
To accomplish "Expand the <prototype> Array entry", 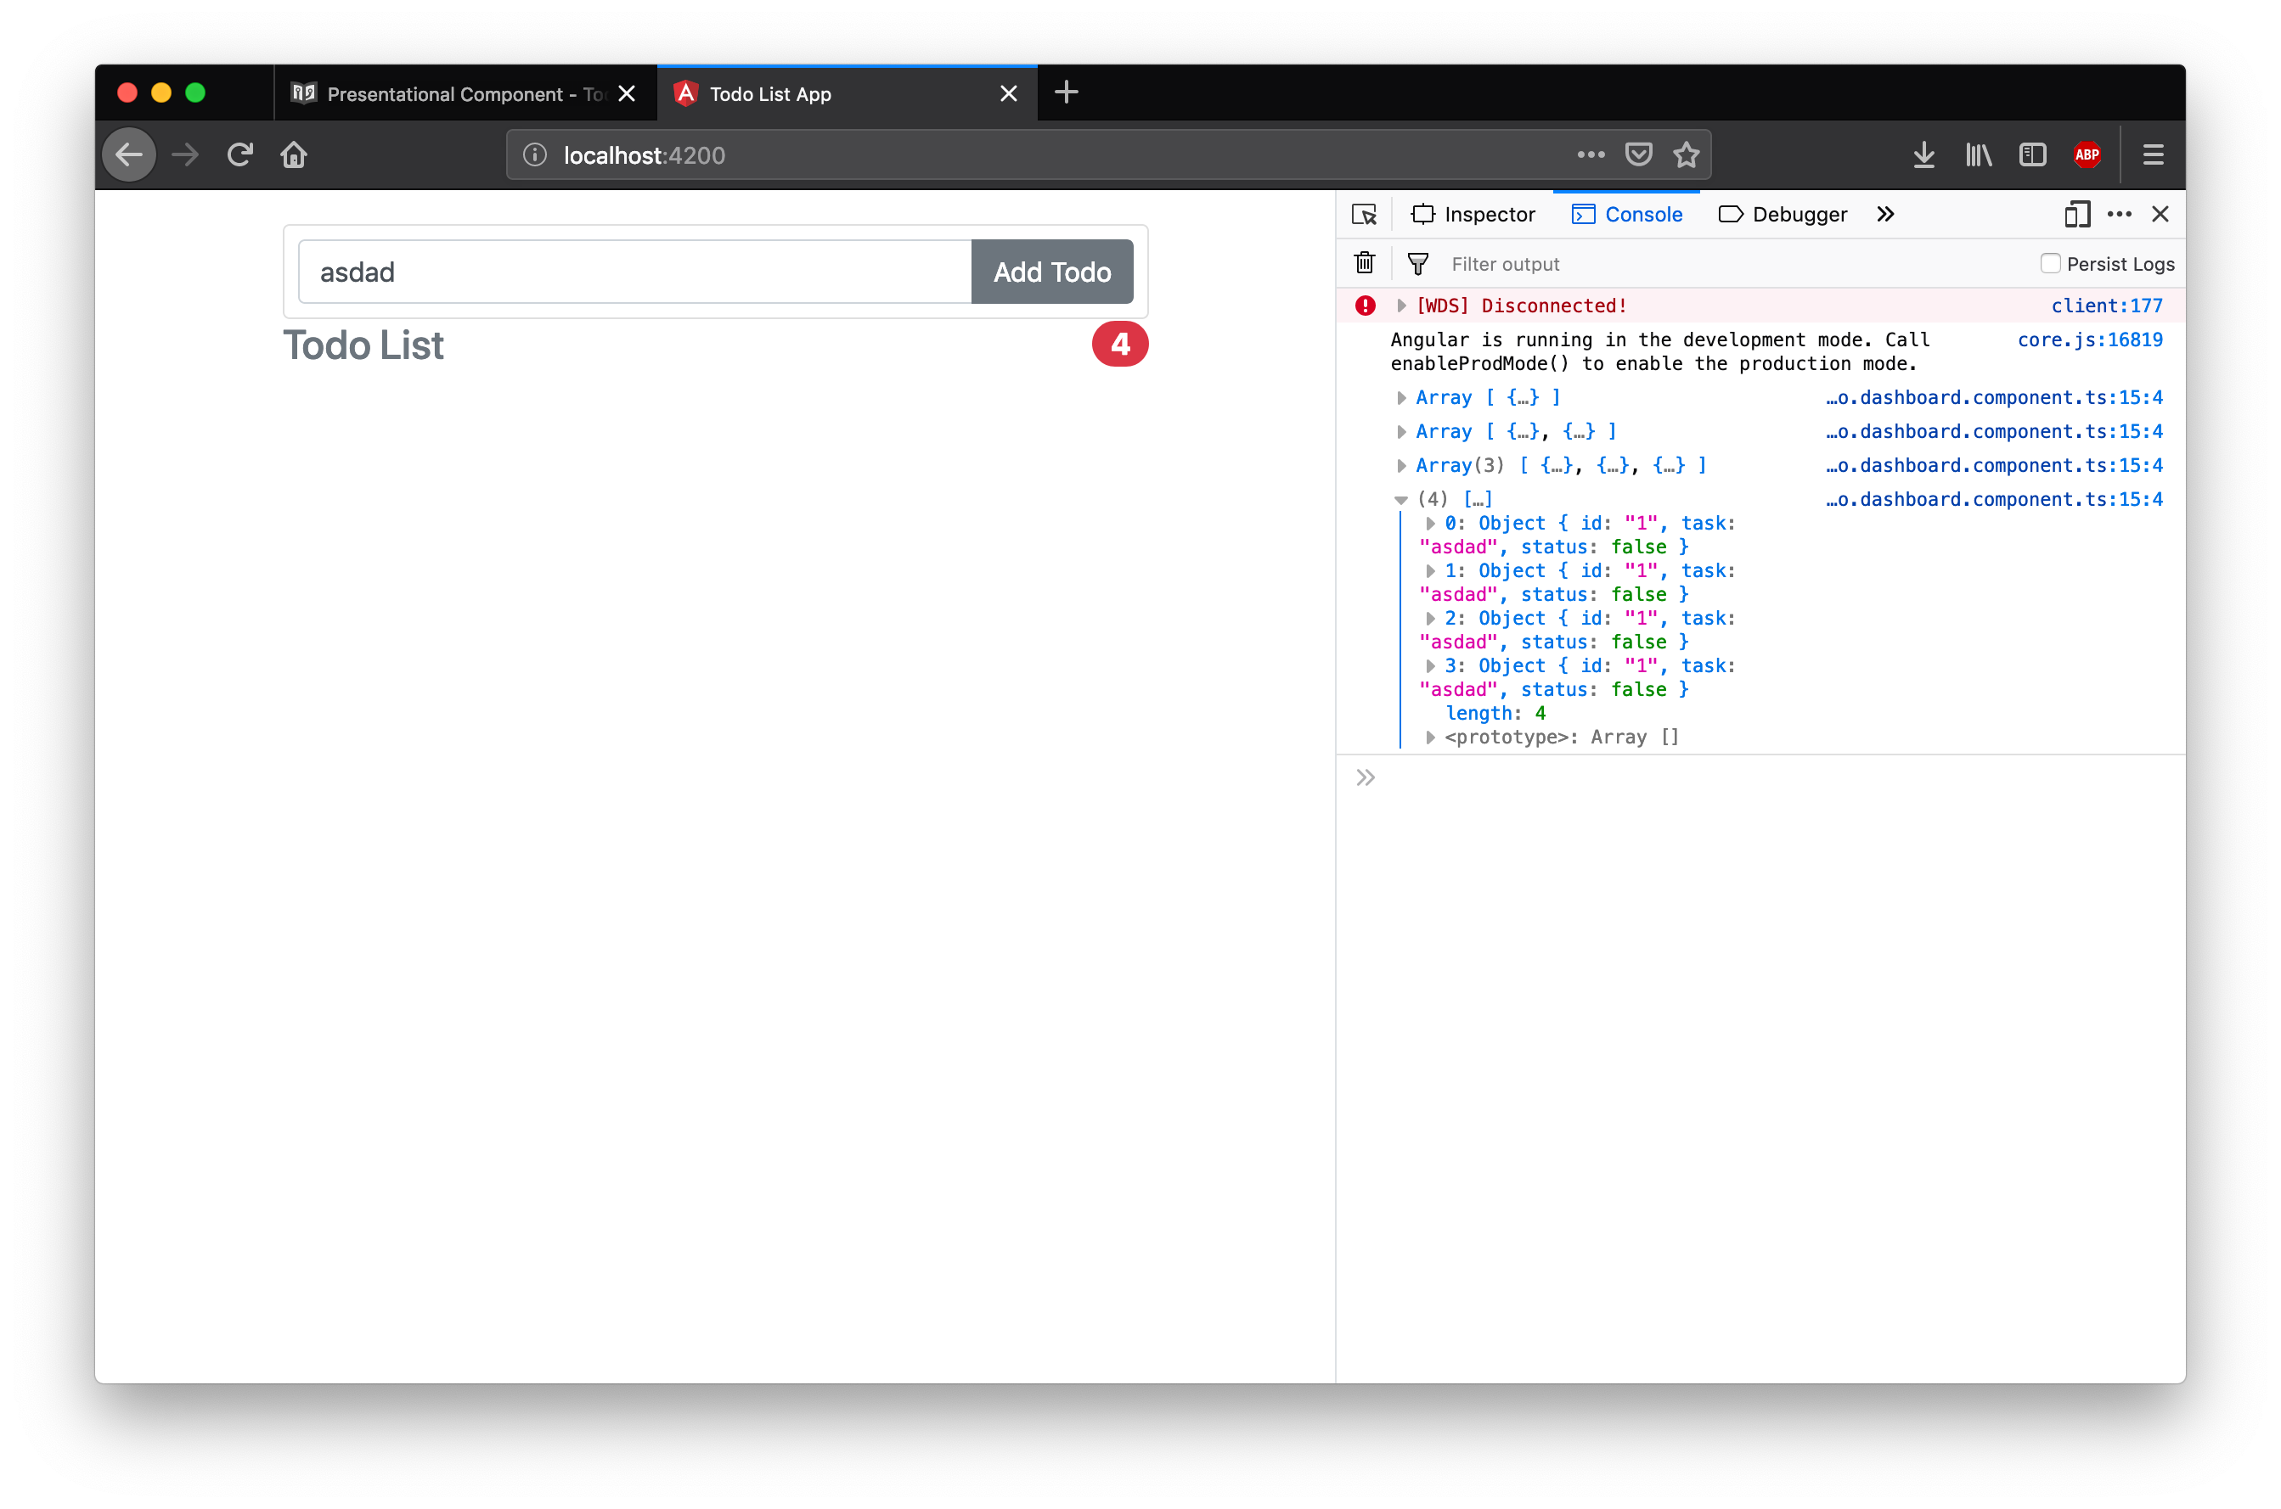I will pyautogui.click(x=1430, y=738).
